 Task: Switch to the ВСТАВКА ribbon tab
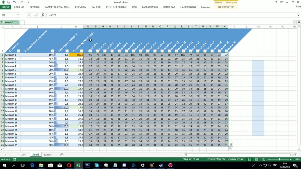pos(34,7)
